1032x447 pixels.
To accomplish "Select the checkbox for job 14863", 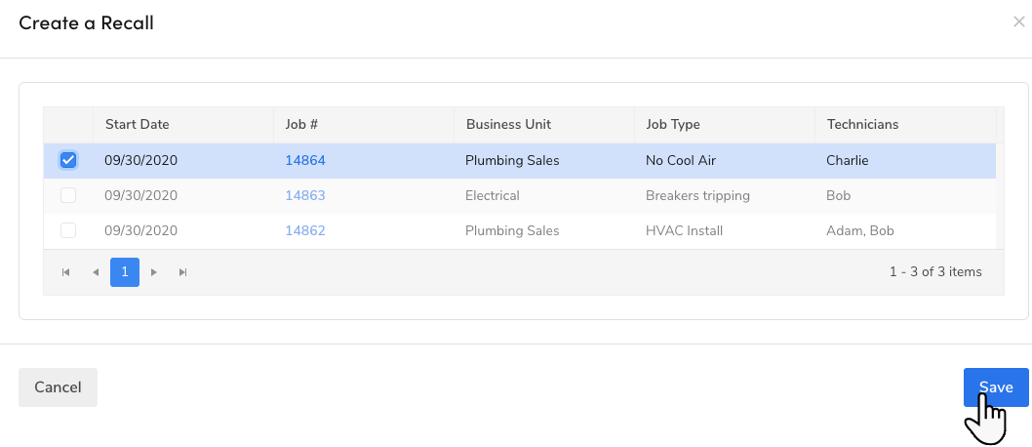I will pyautogui.click(x=68, y=195).
